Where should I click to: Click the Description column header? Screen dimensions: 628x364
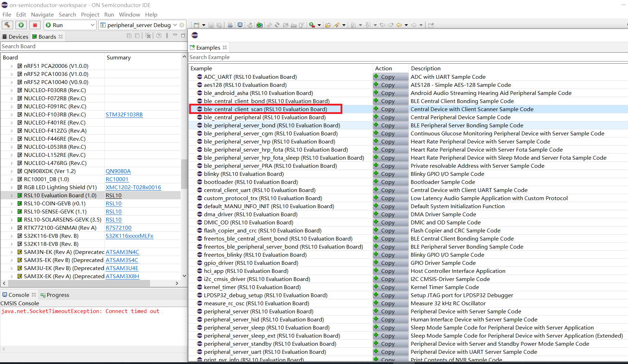click(x=518, y=68)
